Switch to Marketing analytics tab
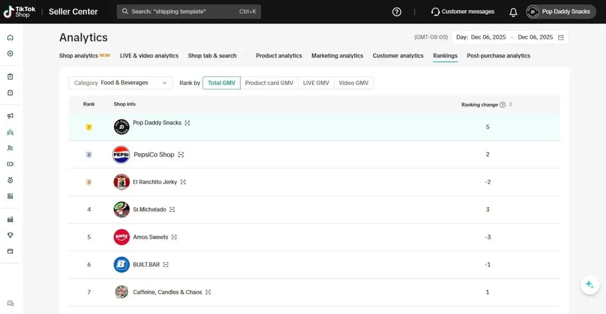Image resolution: width=606 pixels, height=314 pixels. point(337,56)
